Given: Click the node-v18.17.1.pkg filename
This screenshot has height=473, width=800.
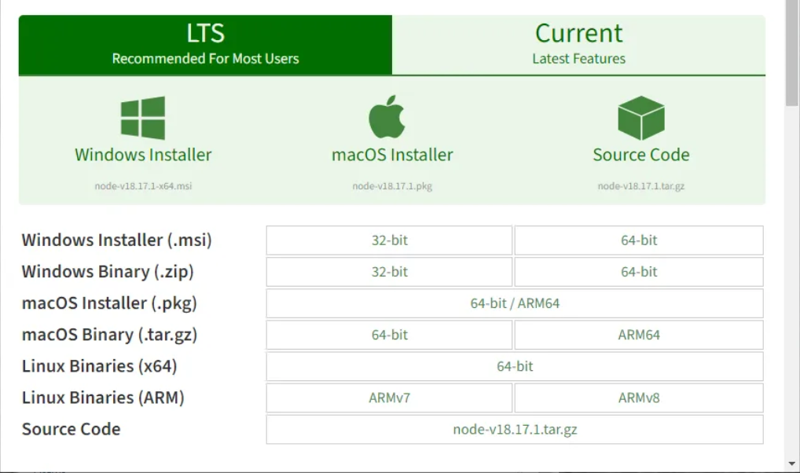Looking at the screenshot, I should (392, 186).
